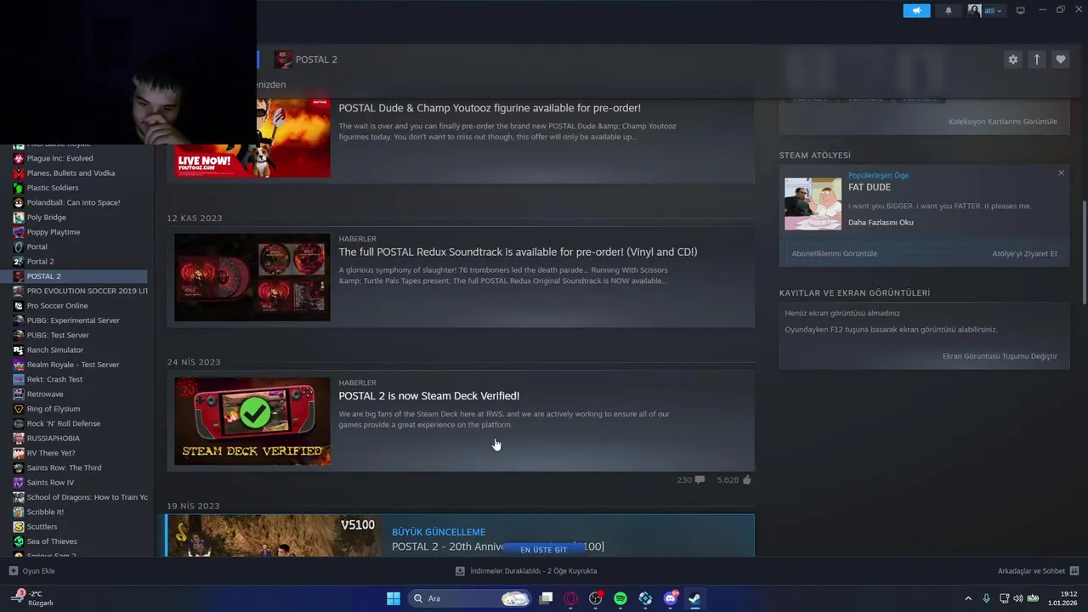The width and height of the screenshot is (1088, 612).
Task: Click Oyun Ekle add game button
Action: click(31, 571)
